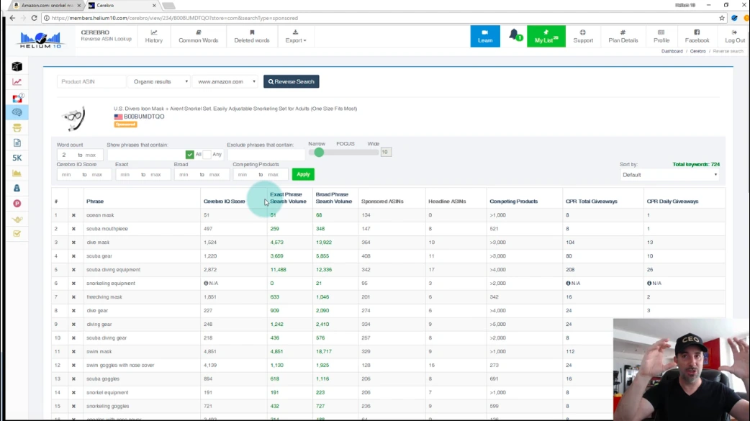750x421 pixels.
Task: Open the green My List button
Action: point(546,37)
